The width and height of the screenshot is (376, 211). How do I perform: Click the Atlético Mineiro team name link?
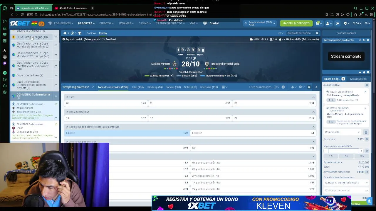(160, 64)
